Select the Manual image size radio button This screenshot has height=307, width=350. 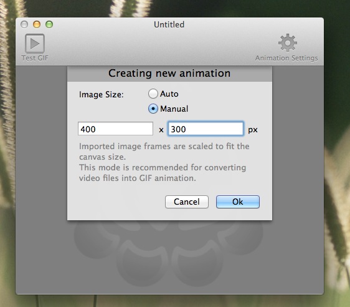[153, 109]
